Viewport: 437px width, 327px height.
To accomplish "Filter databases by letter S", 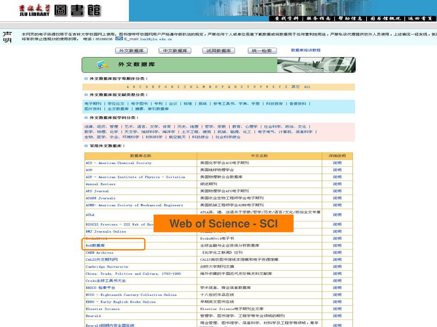I will (x=242, y=87).
